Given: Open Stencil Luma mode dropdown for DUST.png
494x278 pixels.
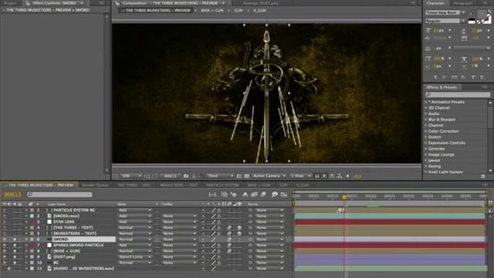Looking at the screenshot, I should click(134, 257).
